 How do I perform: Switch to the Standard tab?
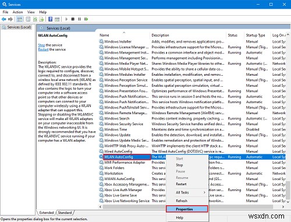click(x=65, y=213)
